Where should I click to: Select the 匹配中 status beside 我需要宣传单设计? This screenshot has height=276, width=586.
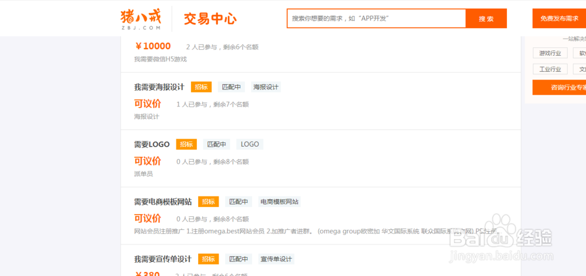239,259
